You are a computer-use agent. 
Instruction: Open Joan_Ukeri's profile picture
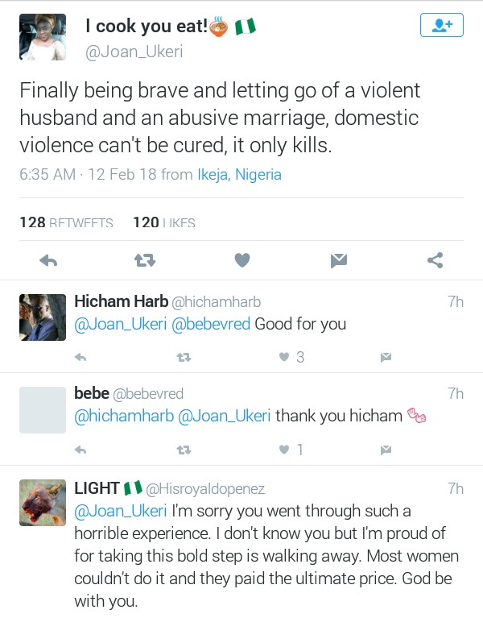[x=43, y=36]
